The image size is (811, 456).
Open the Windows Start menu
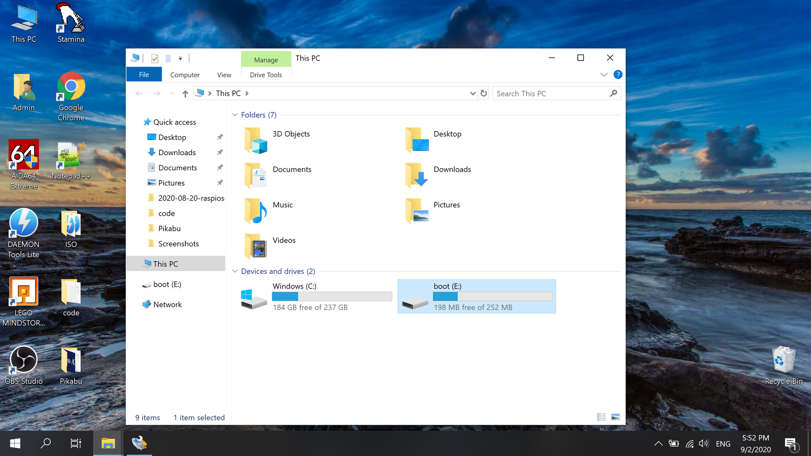coord(15,443)
